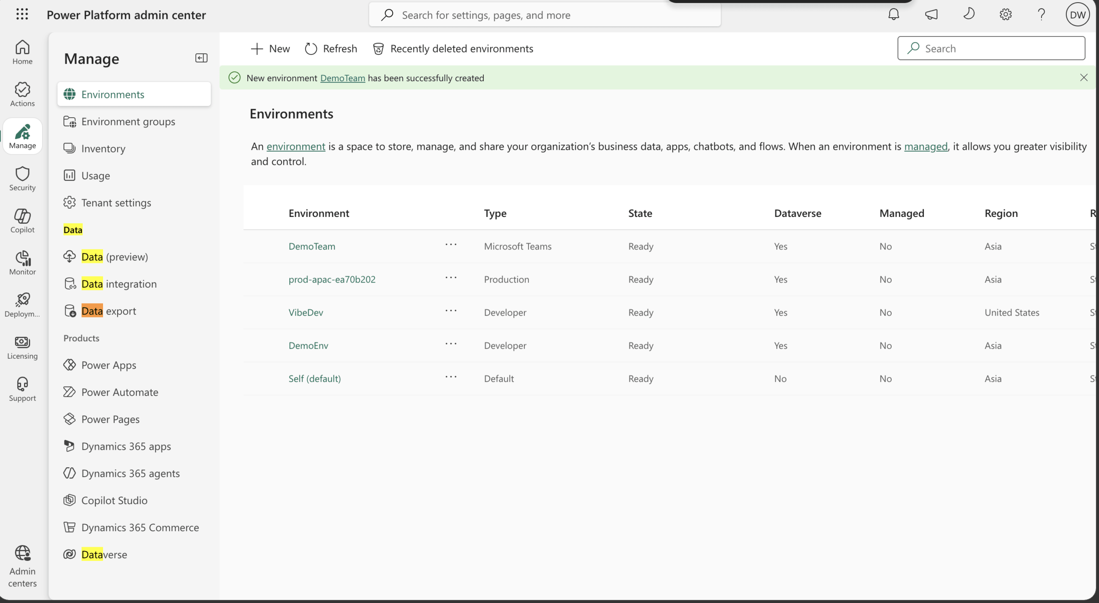Open Data export menu item

[x=134, y=311]
